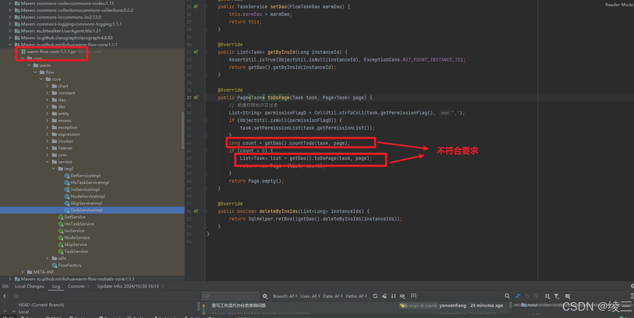The image size is (634, 318).
Task: Open the User: All filter dropdown
Action: tap(309, 296)
